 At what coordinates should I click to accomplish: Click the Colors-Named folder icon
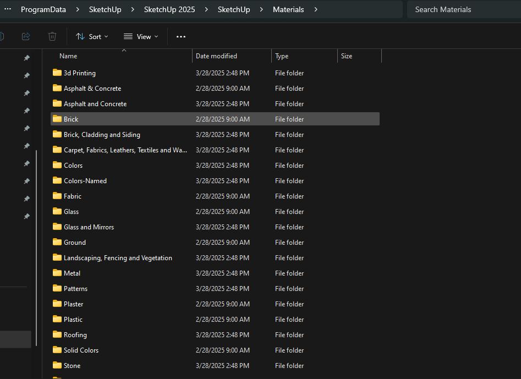pyautogui.click(x=57, y=180)
